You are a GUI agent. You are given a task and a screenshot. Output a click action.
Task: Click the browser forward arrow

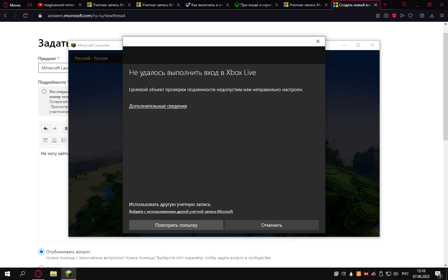pyautogui.click(x=15, y=16)
